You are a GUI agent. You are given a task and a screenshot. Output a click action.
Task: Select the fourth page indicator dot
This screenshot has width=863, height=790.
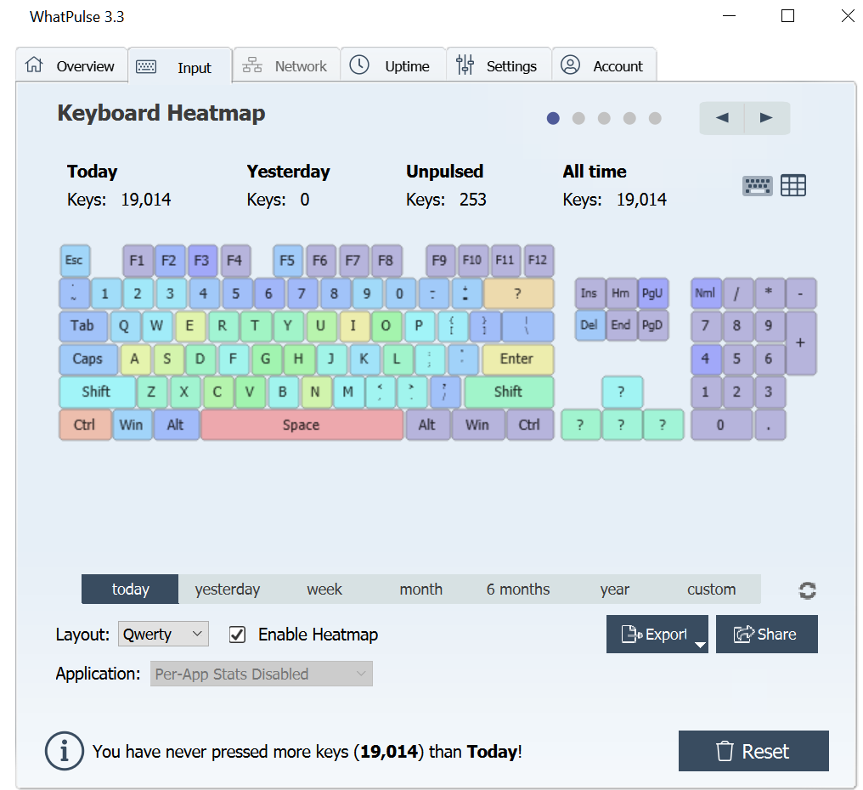coord(629,118)
